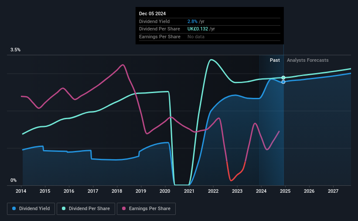Click the 3.5% y-axis label
The image size is (358, 221).
(15, 50)
